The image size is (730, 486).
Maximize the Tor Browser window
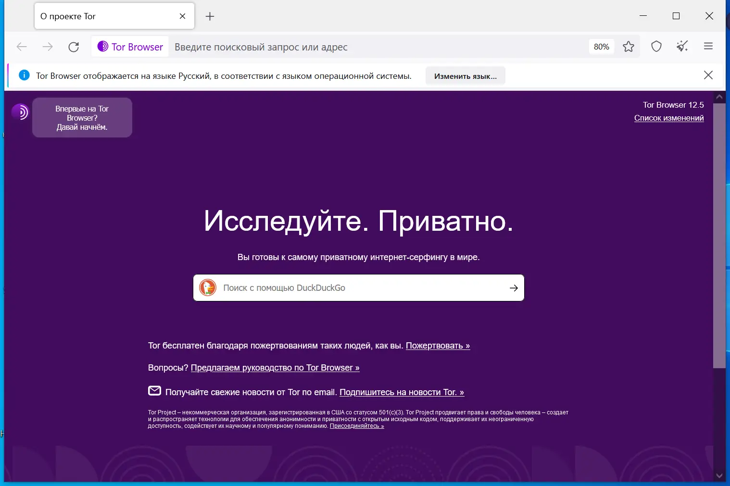(x=676, y=16)
